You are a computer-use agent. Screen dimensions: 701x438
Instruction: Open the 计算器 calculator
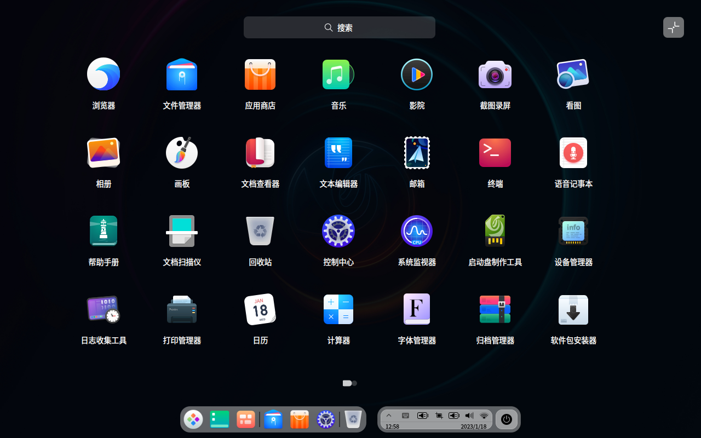pos(338,309)
